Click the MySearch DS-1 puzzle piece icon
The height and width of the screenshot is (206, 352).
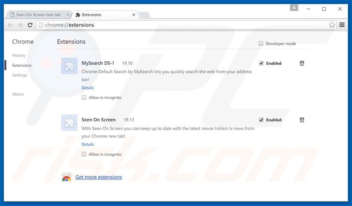tap(70, 66)
